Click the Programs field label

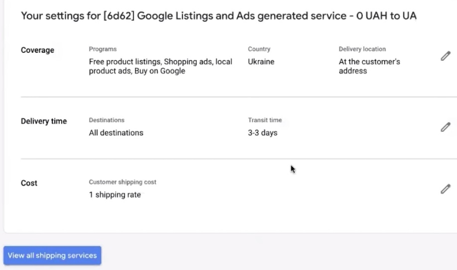103,49
